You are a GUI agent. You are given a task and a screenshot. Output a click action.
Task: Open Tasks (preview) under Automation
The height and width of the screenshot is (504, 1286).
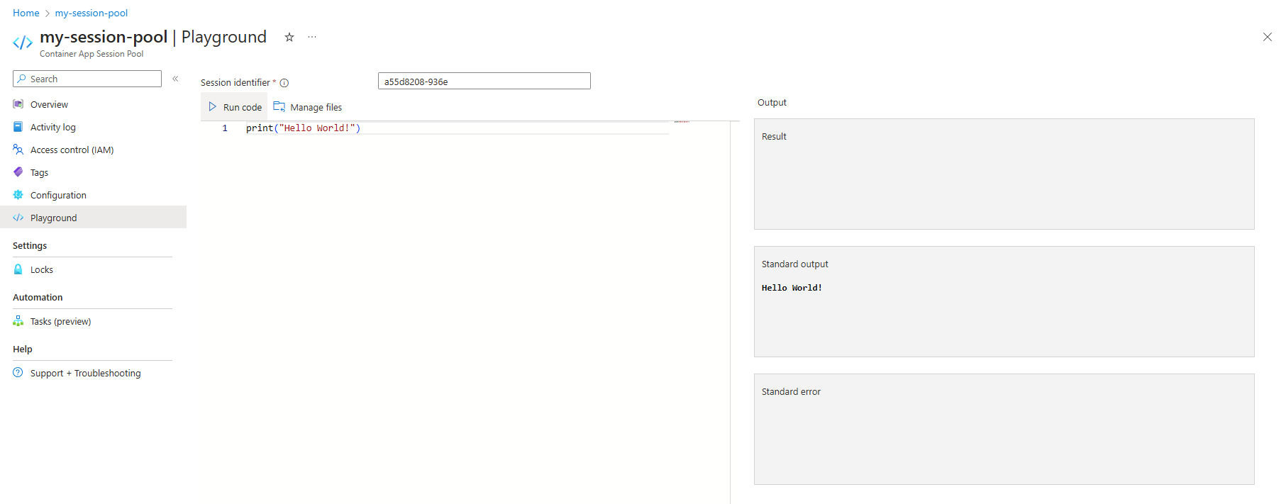[x=60, y=321]
